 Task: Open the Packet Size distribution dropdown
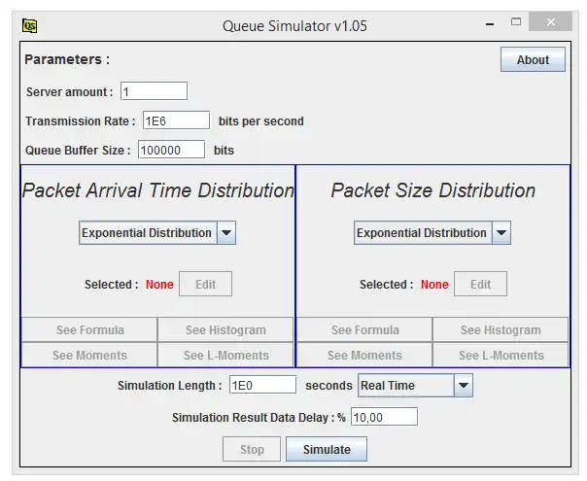click(x=432, y=233)
